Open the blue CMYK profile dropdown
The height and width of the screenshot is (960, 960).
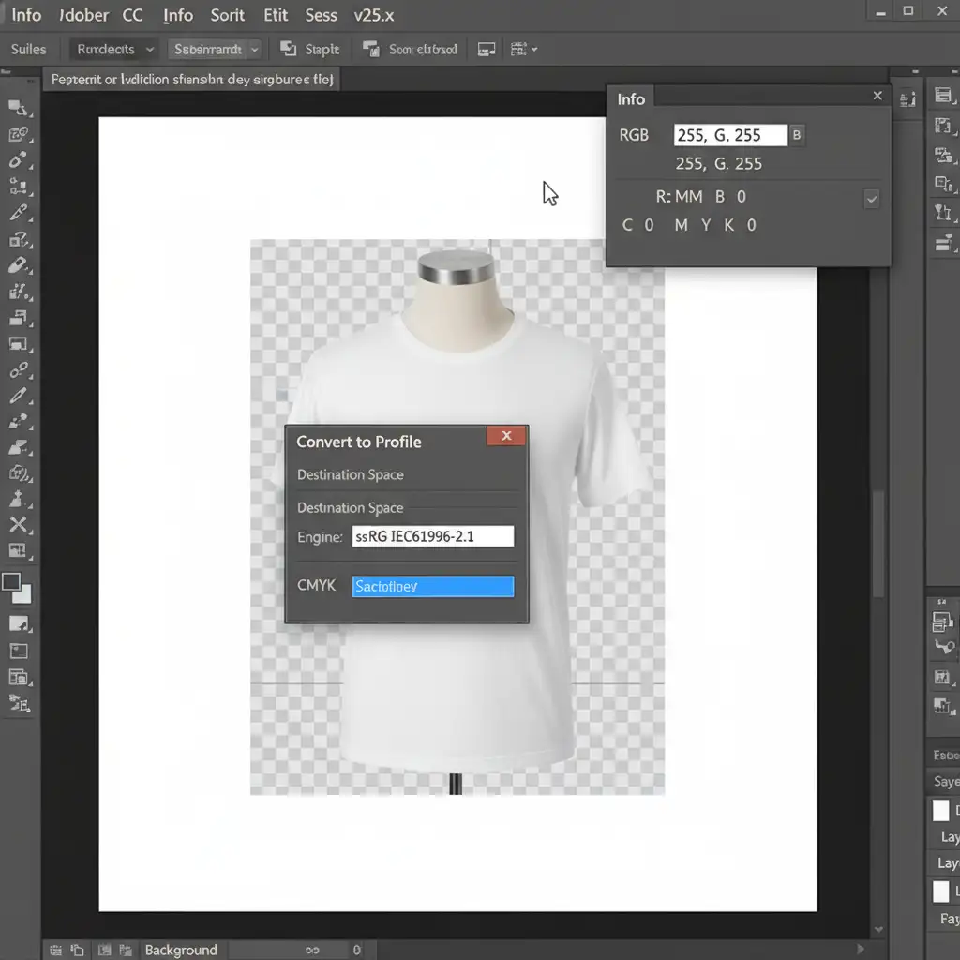(432, 586)
